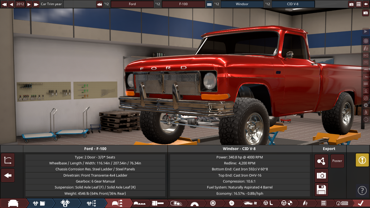Screen dimensions: 370x208
Task: Click the yellow warning exclamation button
Action: pos(362,160)
